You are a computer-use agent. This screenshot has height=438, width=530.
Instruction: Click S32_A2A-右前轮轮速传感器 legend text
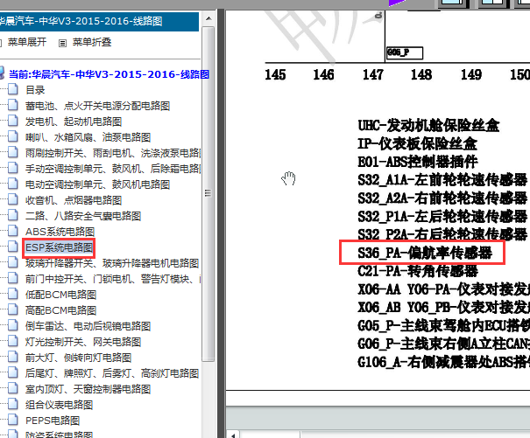tap(442, 198)
